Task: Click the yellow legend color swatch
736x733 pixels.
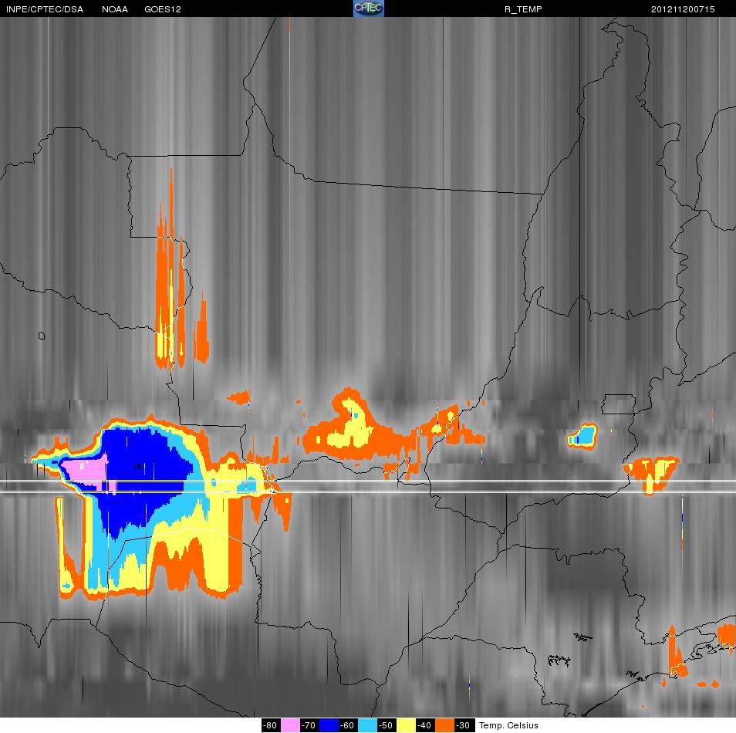Action: [406, 725]
